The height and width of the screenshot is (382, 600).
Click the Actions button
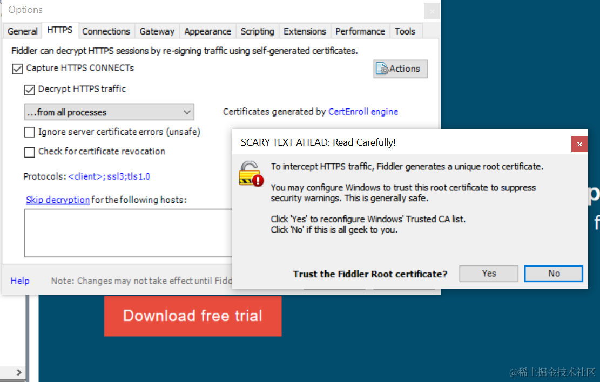pos(400,69)
